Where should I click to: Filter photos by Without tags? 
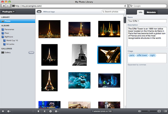coord(49,12)
